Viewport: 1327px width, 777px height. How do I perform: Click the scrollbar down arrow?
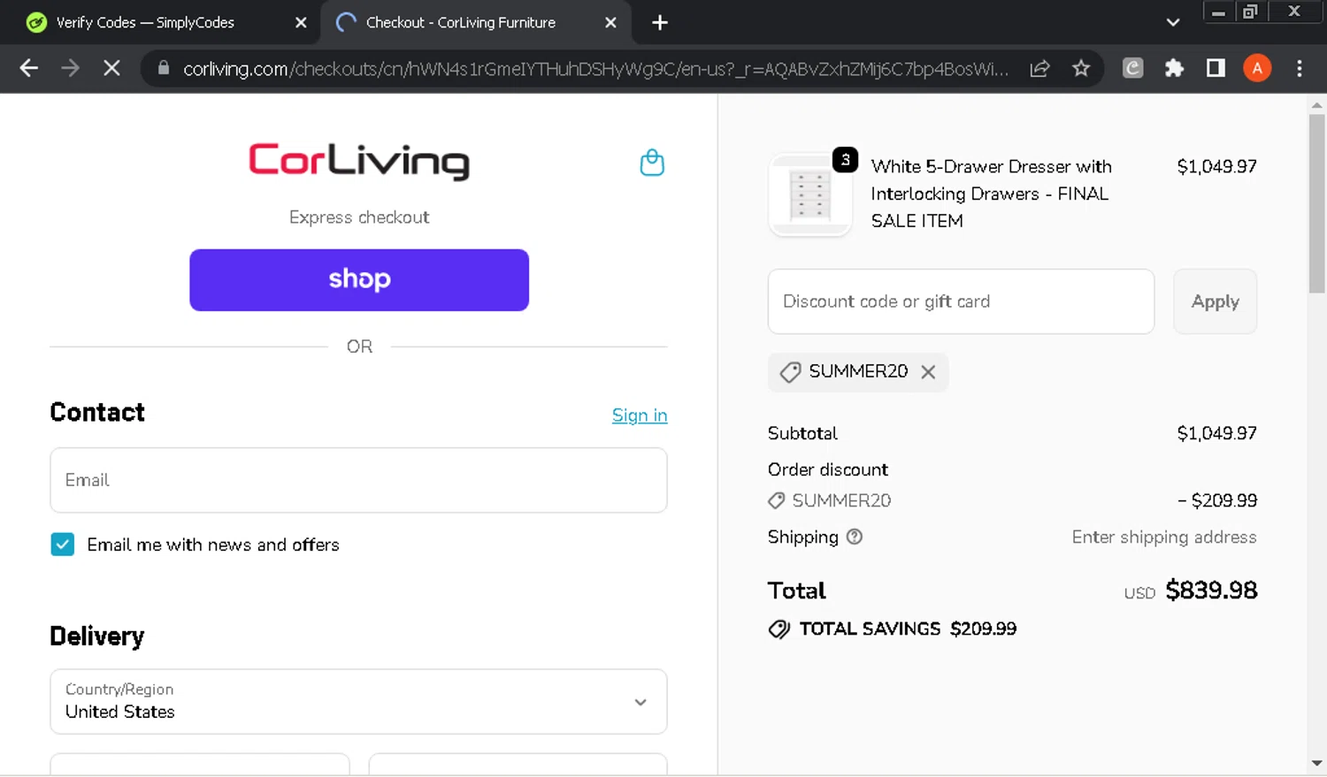pos(1316,763)
